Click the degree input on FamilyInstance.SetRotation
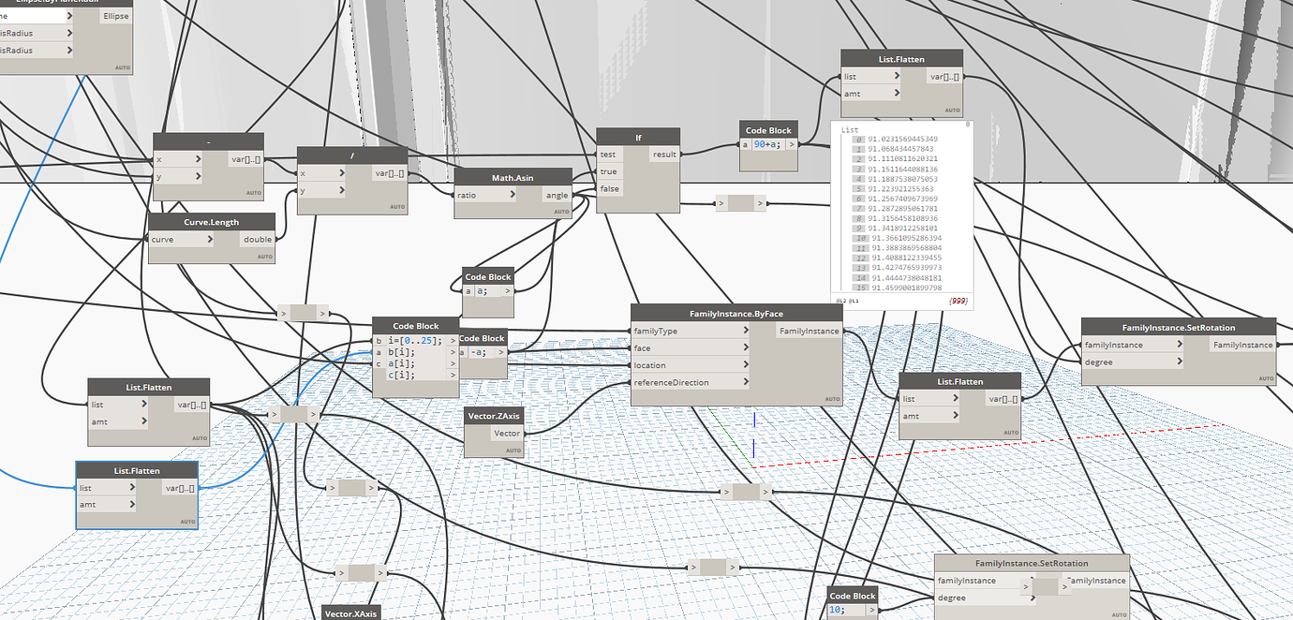 (x=1106, y=362)
